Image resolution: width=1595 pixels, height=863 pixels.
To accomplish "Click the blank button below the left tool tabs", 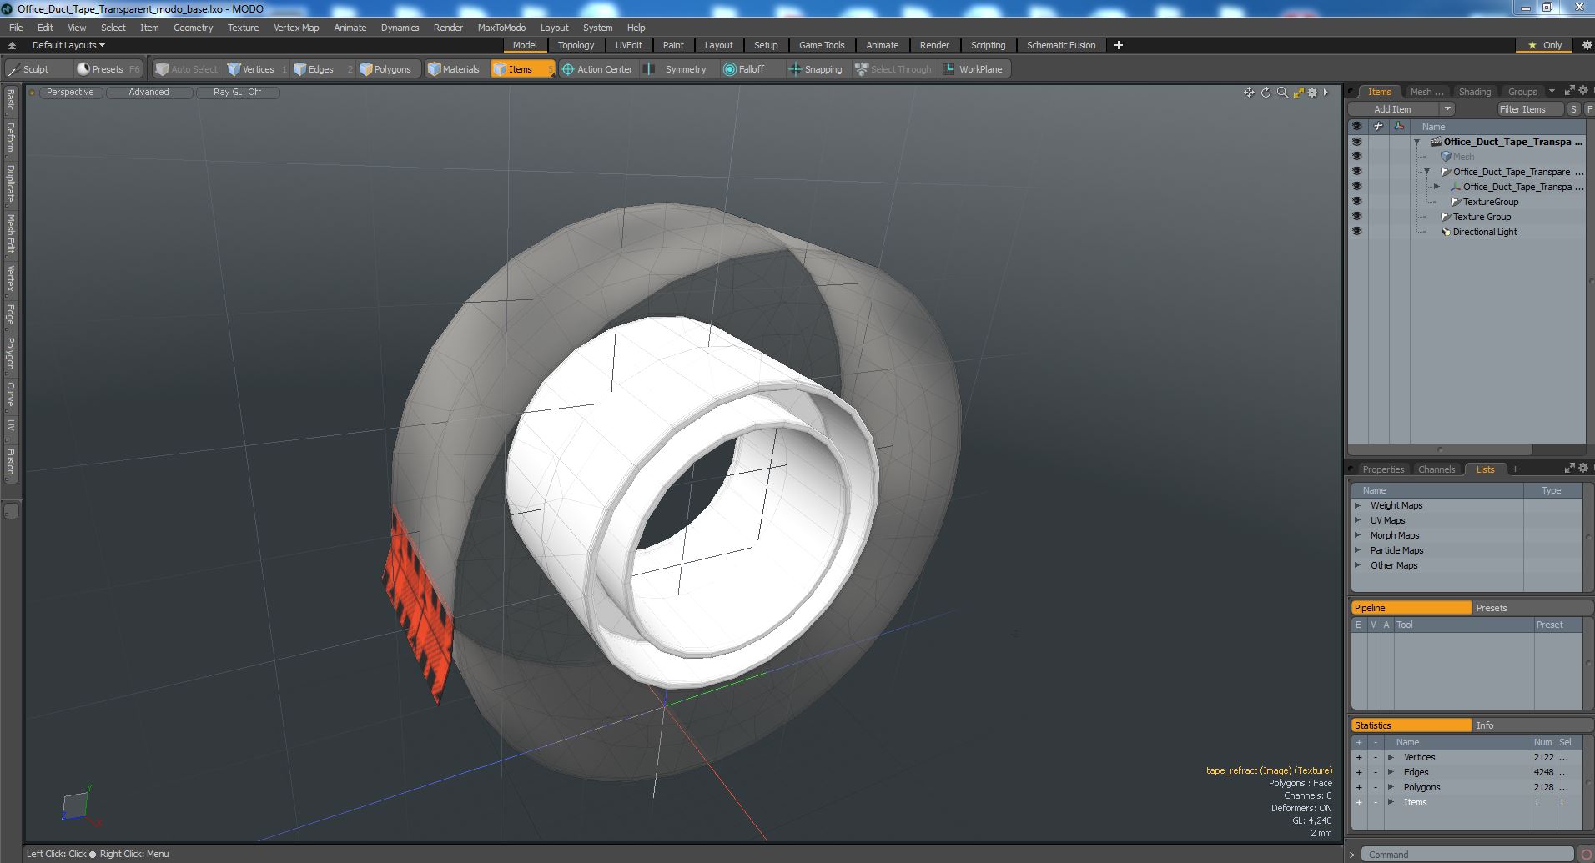I will click(11, 510).
